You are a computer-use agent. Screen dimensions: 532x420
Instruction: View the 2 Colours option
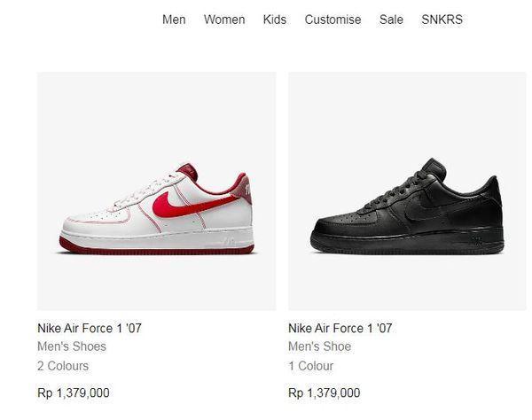(x=63, y=366)
